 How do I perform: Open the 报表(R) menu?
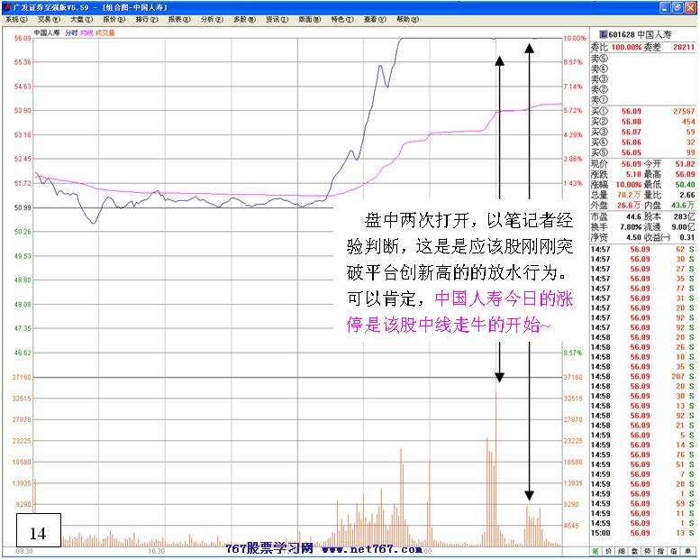(179, 20)
